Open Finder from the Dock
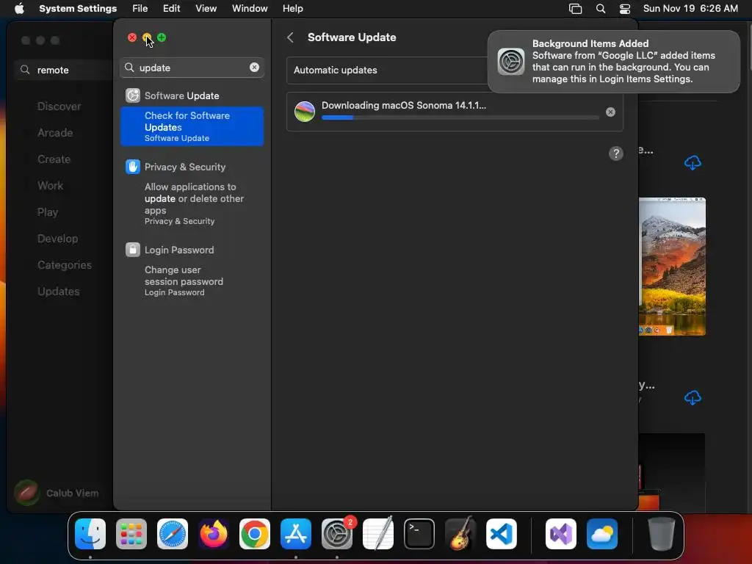 [90, 534]
